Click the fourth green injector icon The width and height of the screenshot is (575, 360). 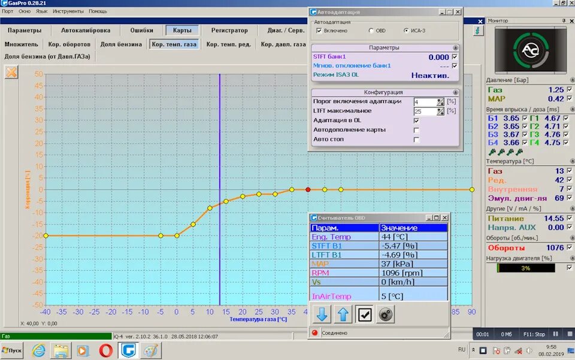[x=519, y=152]
